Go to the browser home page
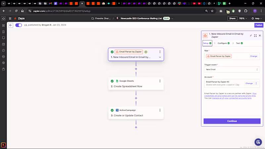Image resolution: width=265 pixels, height=149 pixels. (22, 11)
